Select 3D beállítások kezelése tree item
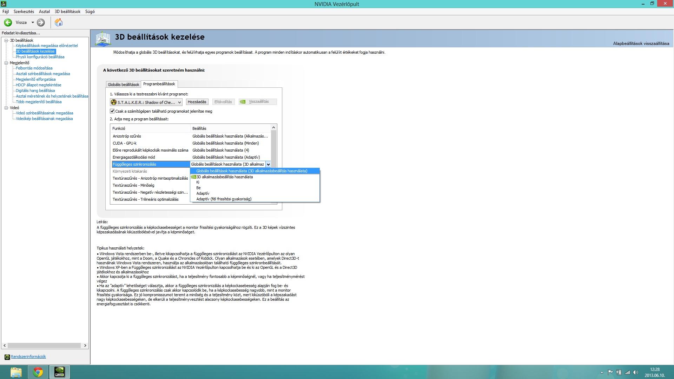 (35, 51)
